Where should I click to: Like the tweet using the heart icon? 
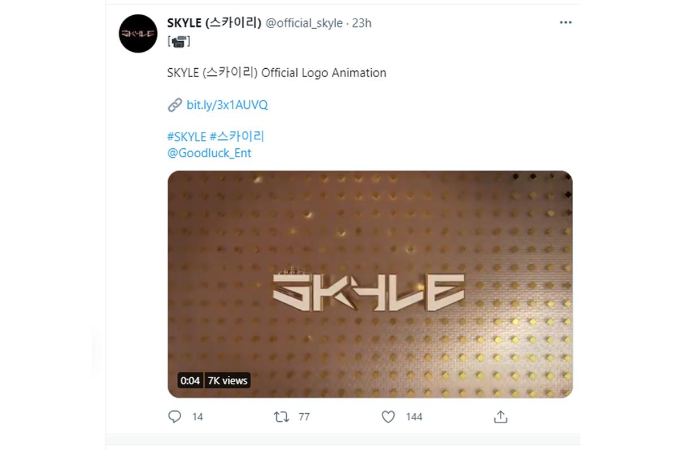tap(388, 416)
